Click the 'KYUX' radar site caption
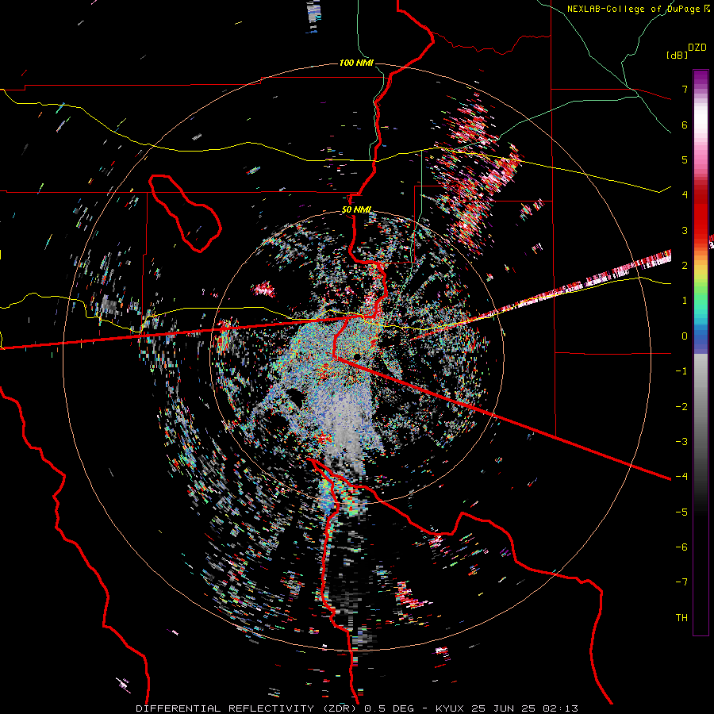This screenshot has height=714, width=714. (451, 708)
